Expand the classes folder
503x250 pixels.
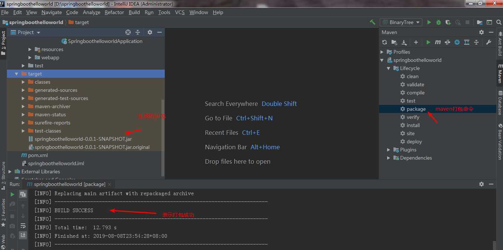point(23,82)
